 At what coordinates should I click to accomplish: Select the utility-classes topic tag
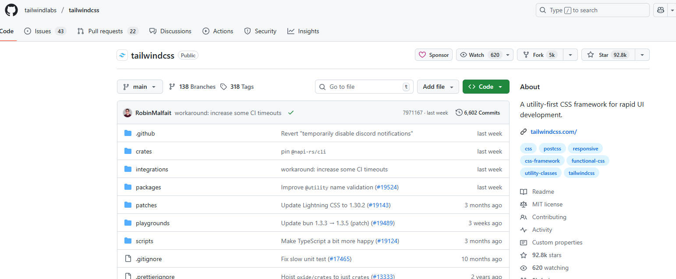[541, 173]
